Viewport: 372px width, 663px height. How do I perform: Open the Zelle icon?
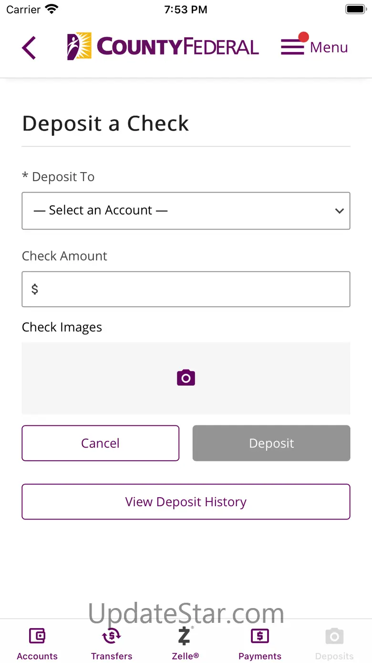click(x=185, y=636)
